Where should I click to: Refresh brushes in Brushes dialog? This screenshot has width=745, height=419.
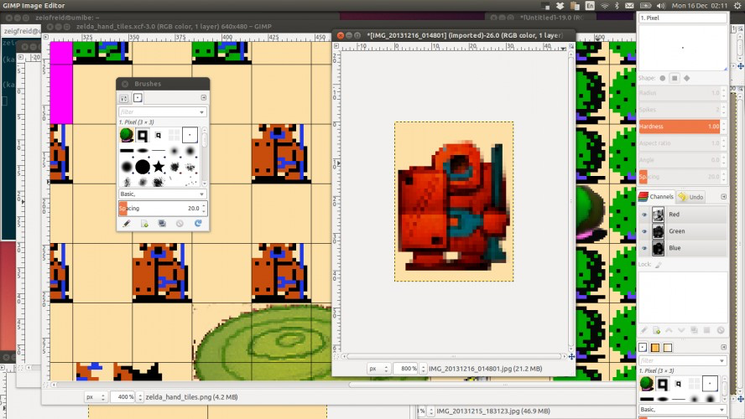click(198, 224)
